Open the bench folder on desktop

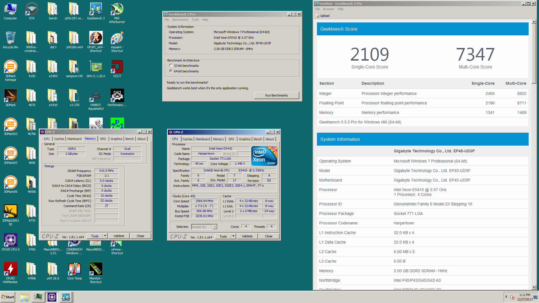click(x=53, y=11)
